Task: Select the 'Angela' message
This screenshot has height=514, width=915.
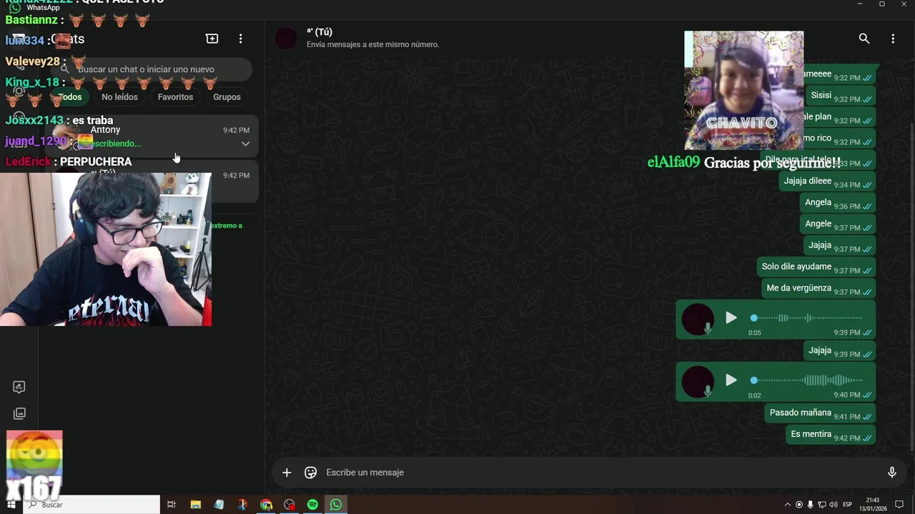Action: [837, 203]
